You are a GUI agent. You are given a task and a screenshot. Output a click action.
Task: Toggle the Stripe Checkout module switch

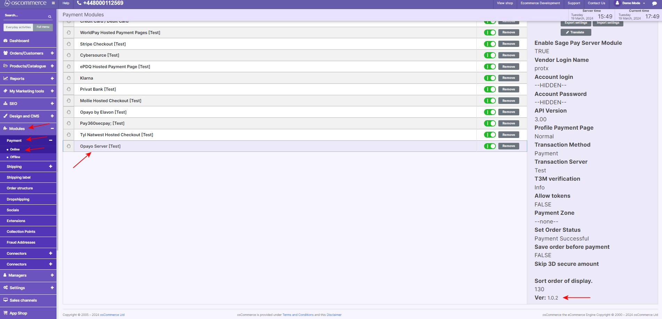point(490,44)
